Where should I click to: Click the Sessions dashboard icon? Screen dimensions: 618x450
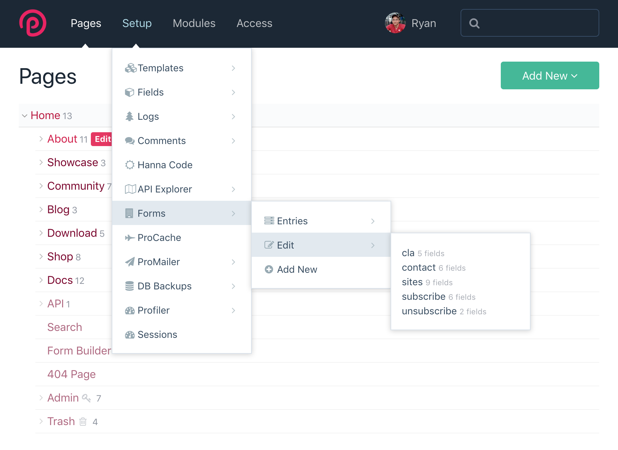130,335
